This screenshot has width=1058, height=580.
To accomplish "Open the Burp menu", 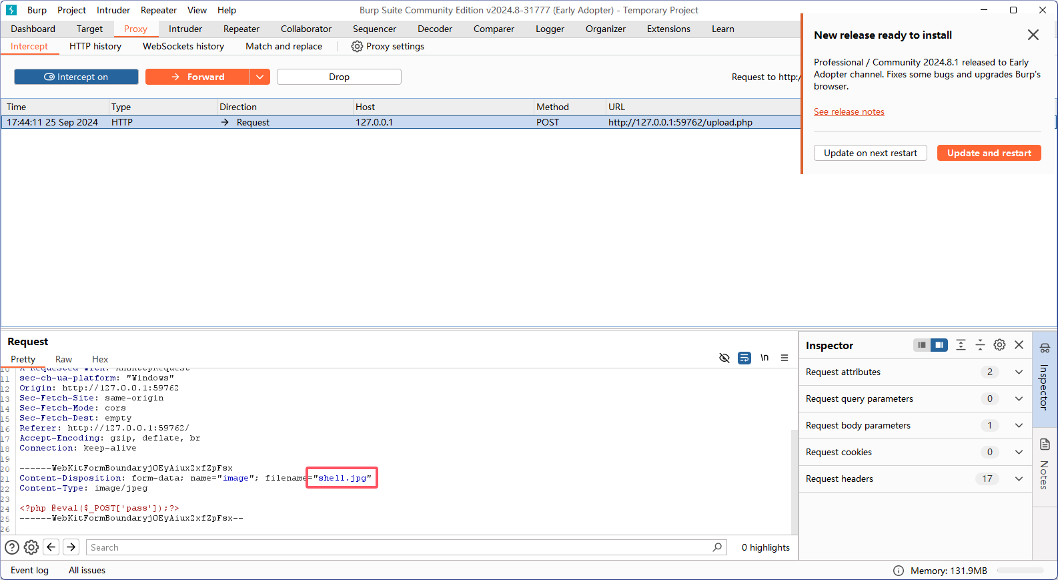I will (x=37, y=10).
